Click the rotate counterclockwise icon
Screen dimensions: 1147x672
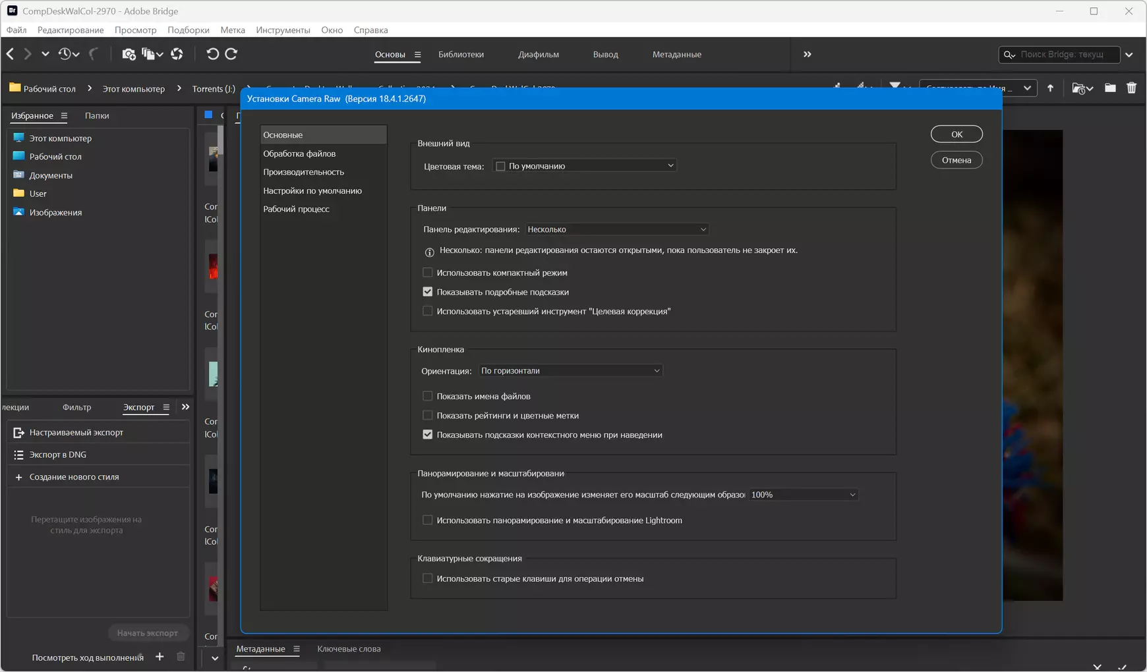(x=212, y=54)
